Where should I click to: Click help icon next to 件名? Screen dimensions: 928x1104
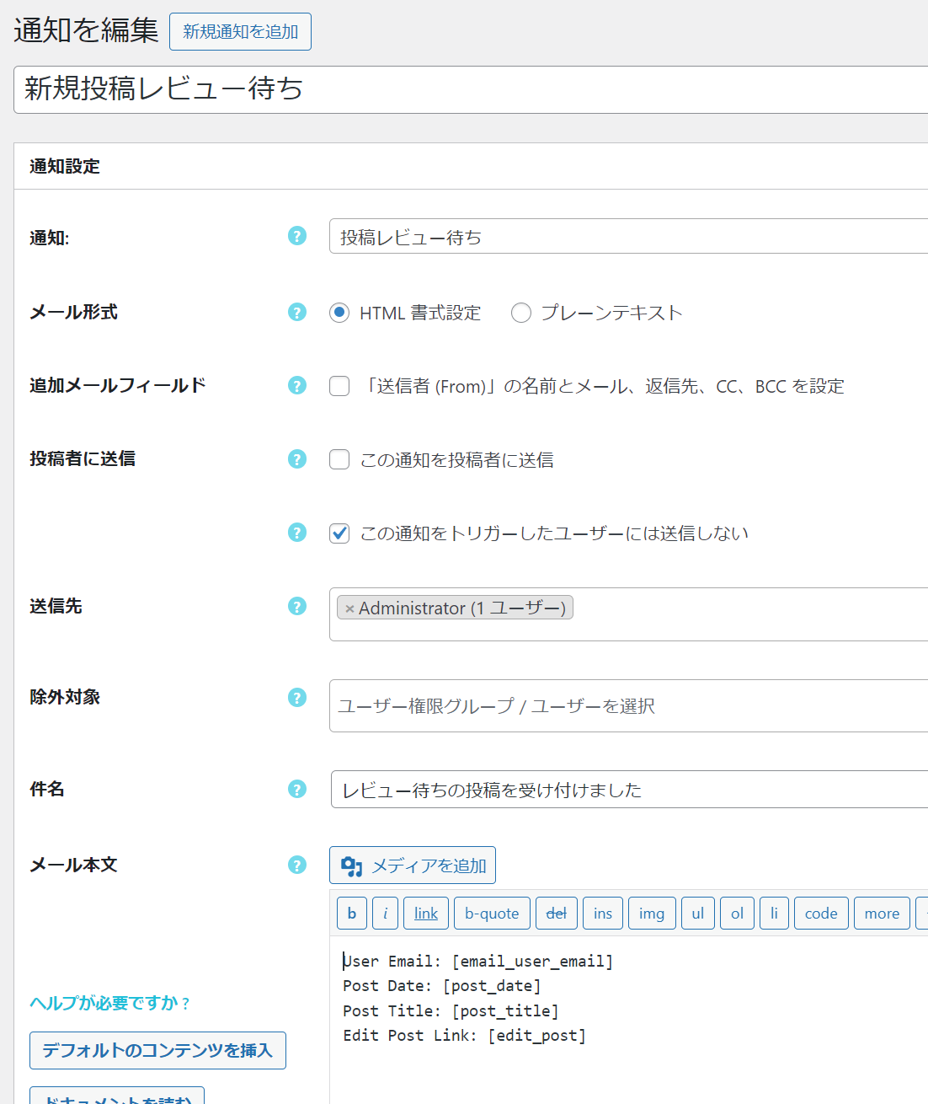[x=297, y=789]
